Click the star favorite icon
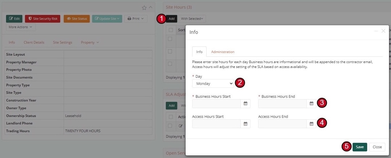Image resolution: width=391 pixels, height=158 pixels. pyautogui.click(x=144, y=8)
